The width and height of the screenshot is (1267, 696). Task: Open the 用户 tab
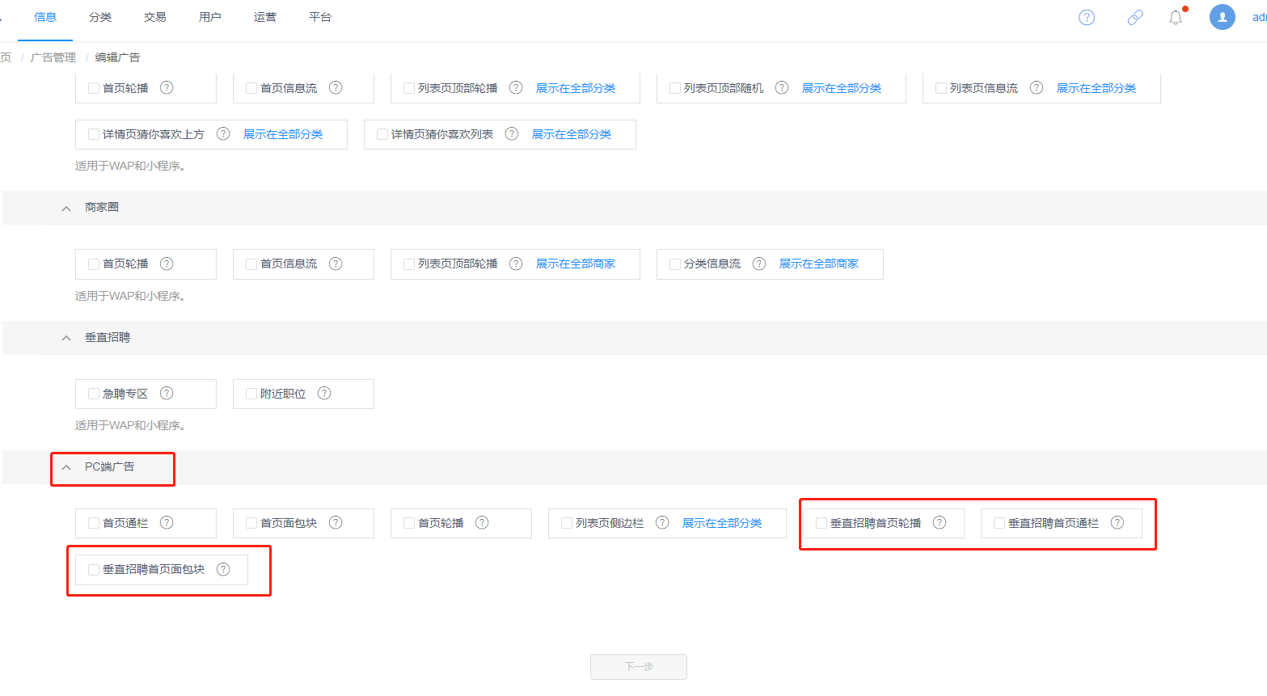pyautogui.click(x=210, y=17)
